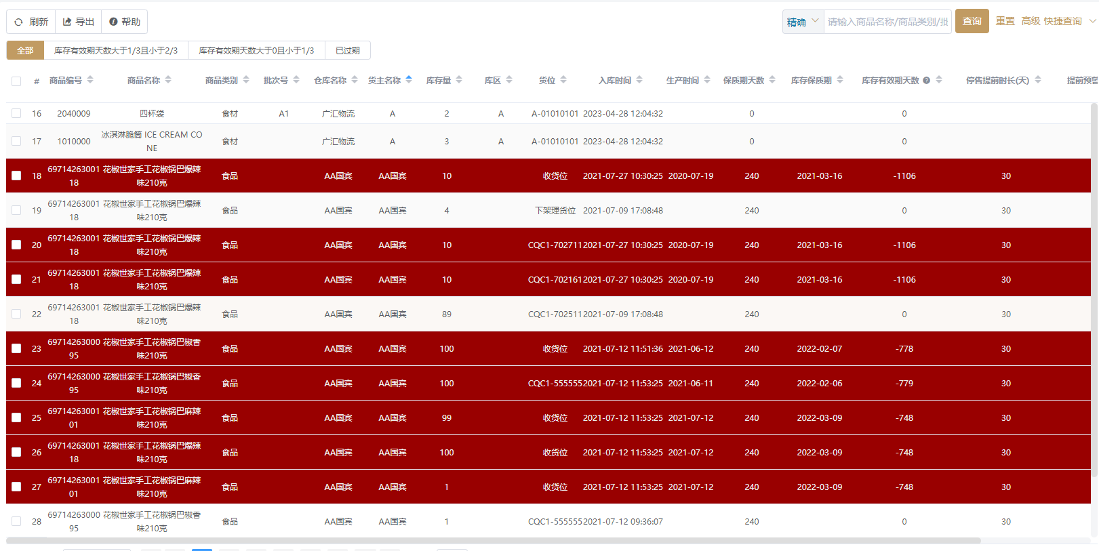Click stock quantity 89 in row 22
This screenshot has height=551, width=1099.
447,314
